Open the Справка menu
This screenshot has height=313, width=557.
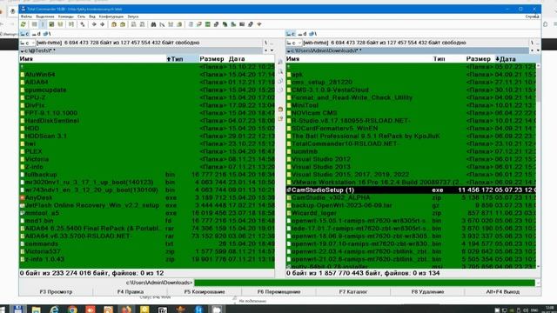(x=532, y=17)
